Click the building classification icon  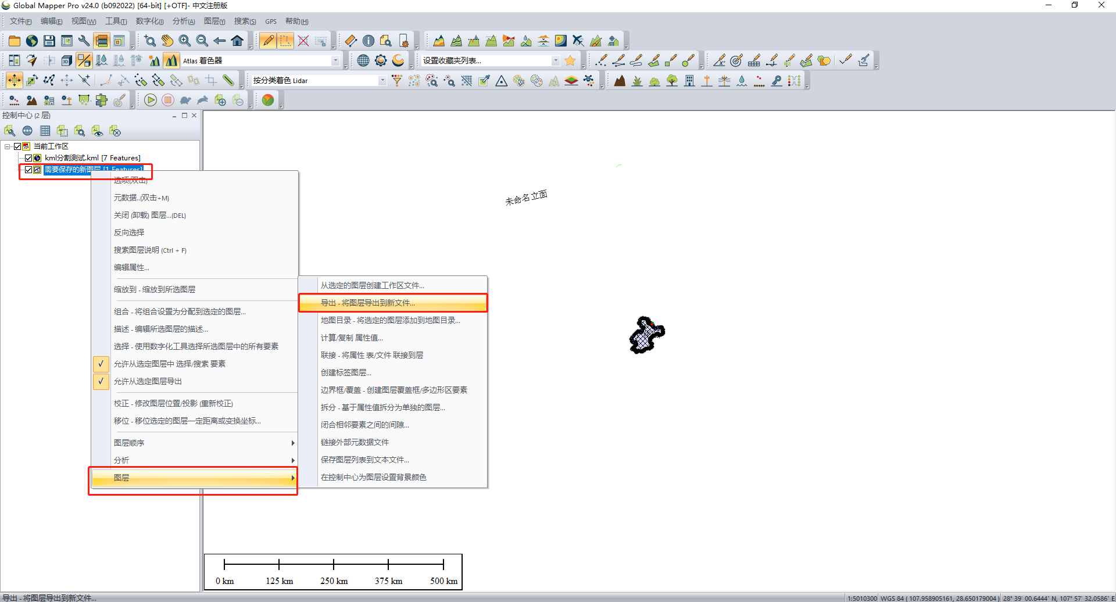689,81
